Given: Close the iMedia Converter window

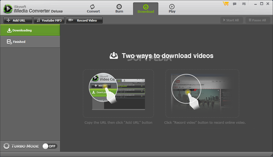Looking at the screenshot, I should click(x=268, y=4).
